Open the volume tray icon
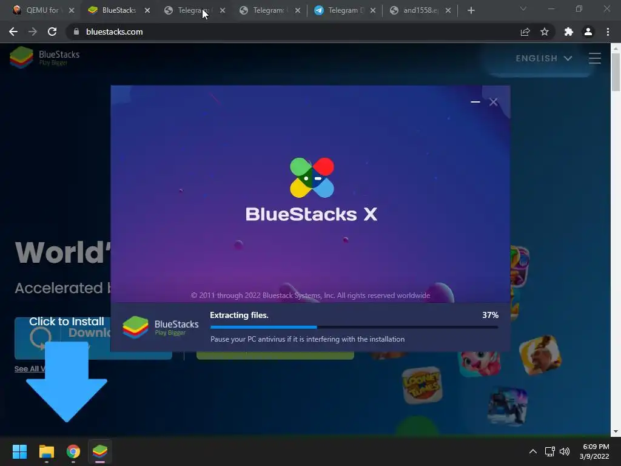 tap(565, 451)
